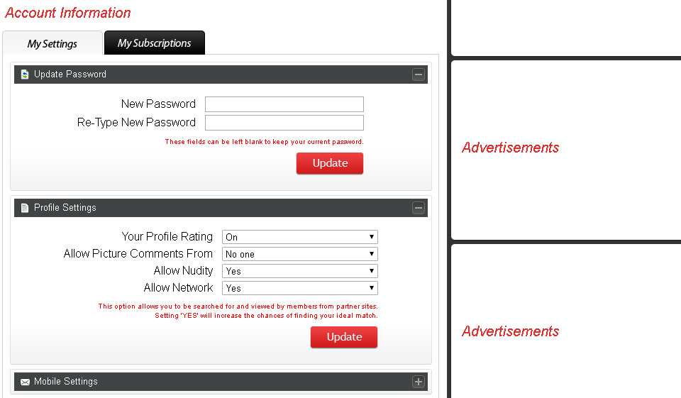Click Update button in Profile Settings
Viewport: 681px width, 398px height.
click(344, 337)
